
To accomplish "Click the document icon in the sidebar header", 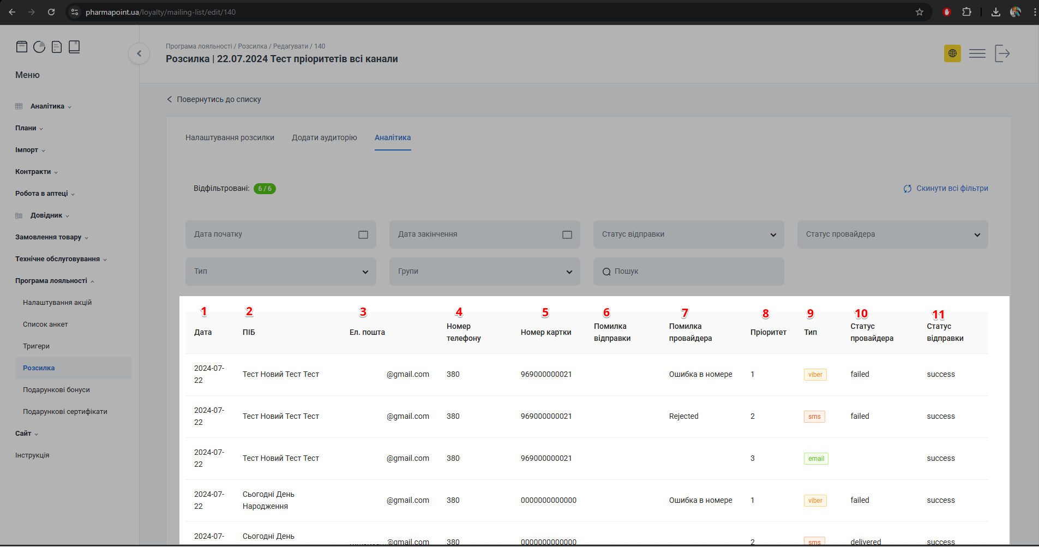I will [x=57, y=47].
